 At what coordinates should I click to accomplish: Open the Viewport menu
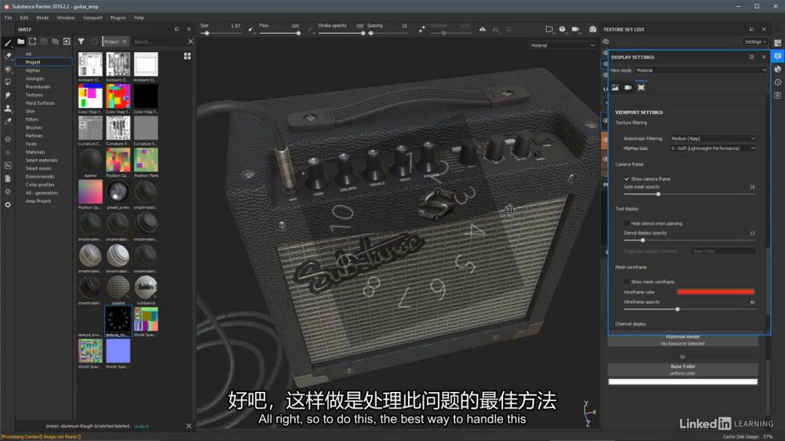coord(93,18)
